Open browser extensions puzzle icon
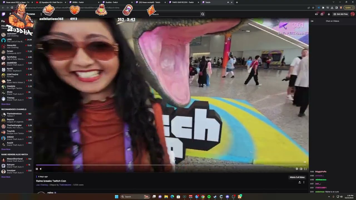The image size is (356, 200). pos(323,8)
